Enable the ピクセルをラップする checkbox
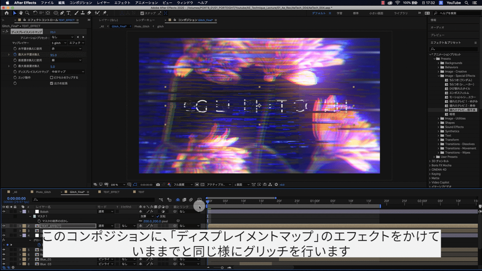Screen dimensions: 482x271 (51, 78)
